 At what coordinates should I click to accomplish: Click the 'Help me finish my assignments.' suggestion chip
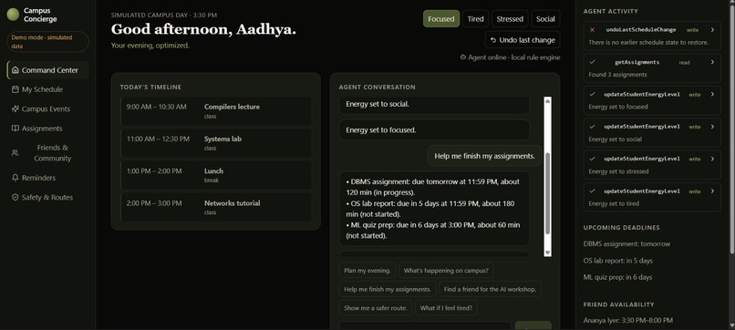tap(388, 289)
